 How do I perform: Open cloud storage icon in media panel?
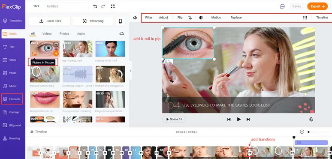tap(122, 33)
